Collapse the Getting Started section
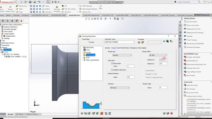Viewport: 212px width, 119px height. coord(211,19)
